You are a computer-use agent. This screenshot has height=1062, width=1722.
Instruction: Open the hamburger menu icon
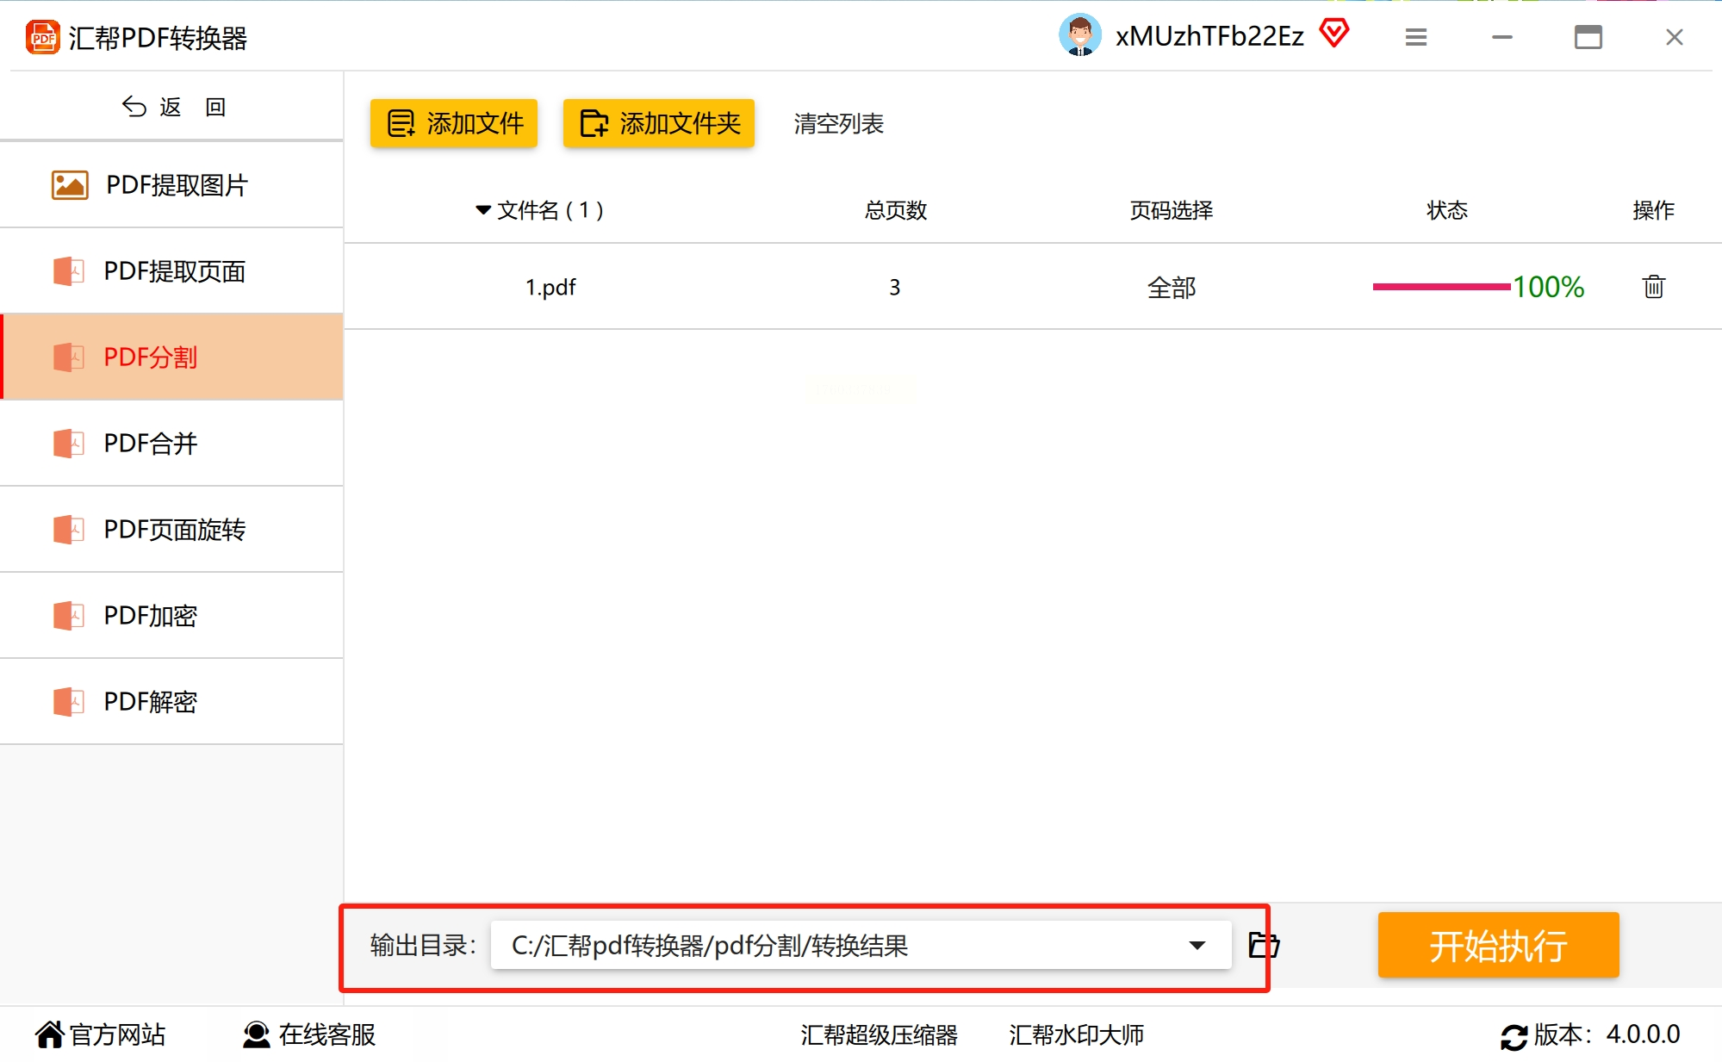[x=1415, y=37]
